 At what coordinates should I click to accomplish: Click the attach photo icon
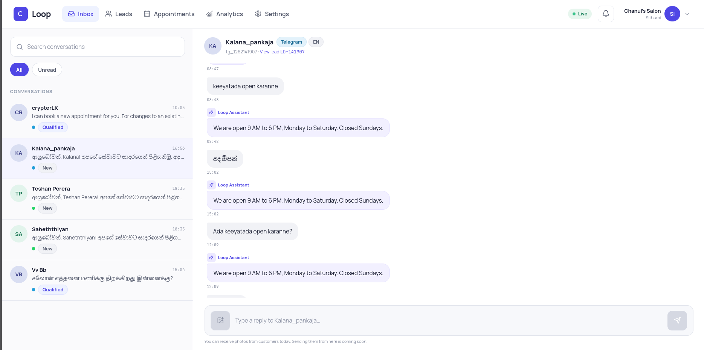[220, 321]
